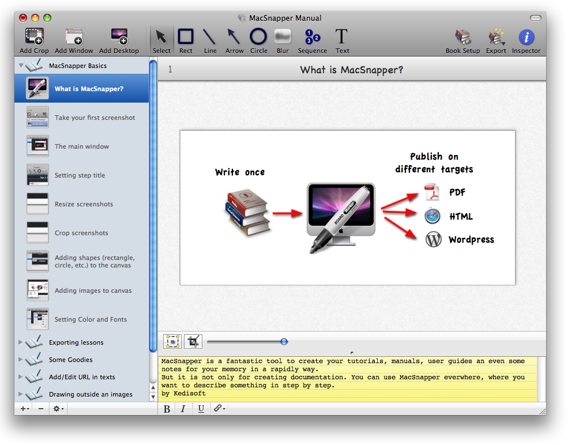This screenshot has height=445, width=568.
Task: Apply italic formatting to the notes
Action: click(183, 409)
